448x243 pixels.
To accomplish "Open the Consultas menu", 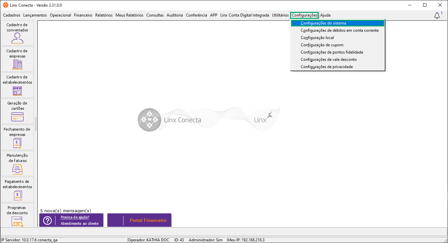I will [x=155, y=15].
